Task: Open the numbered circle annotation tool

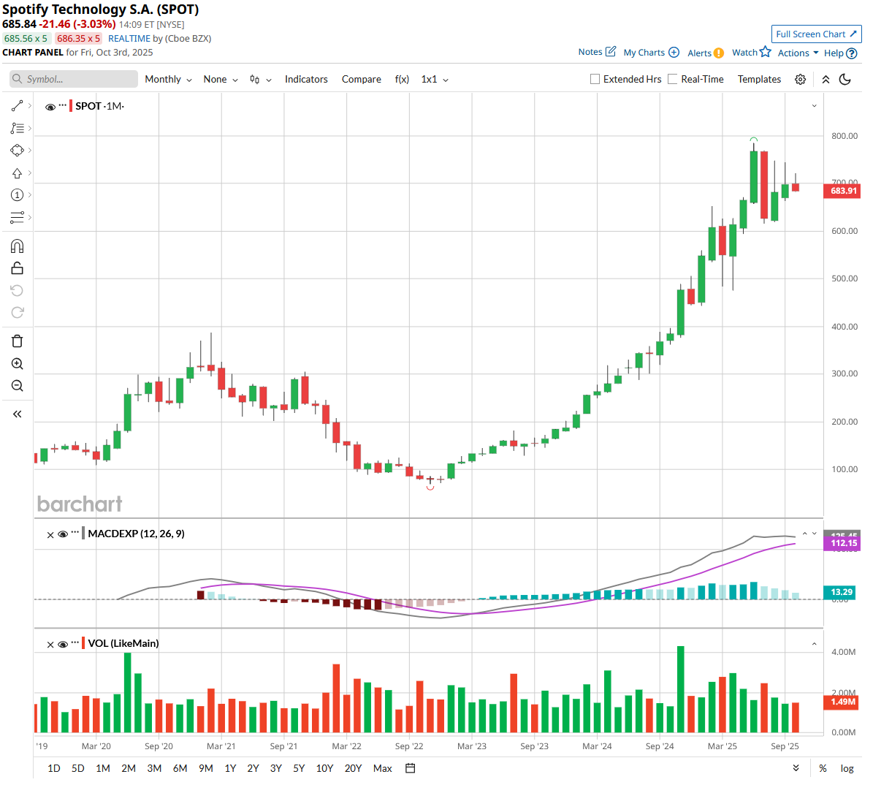Action: pos(17,195)
